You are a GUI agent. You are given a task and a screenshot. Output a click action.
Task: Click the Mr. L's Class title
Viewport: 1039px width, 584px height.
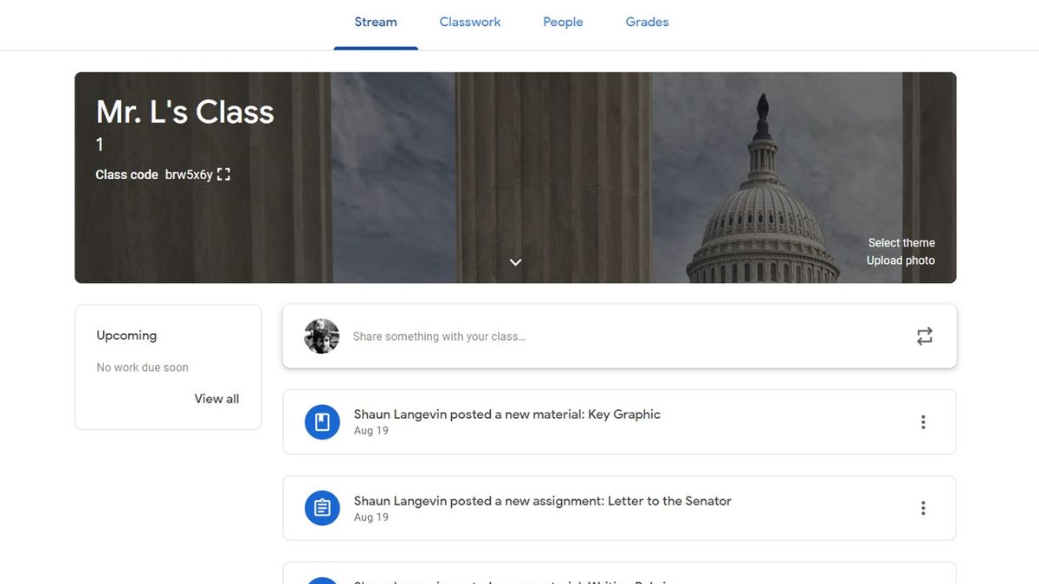coord(184,112)
